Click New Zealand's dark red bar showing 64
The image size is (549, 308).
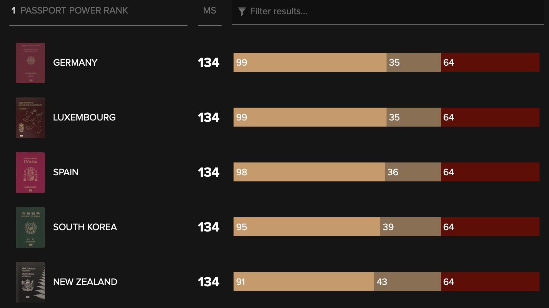pyautogui.click(x=490, y=282)
